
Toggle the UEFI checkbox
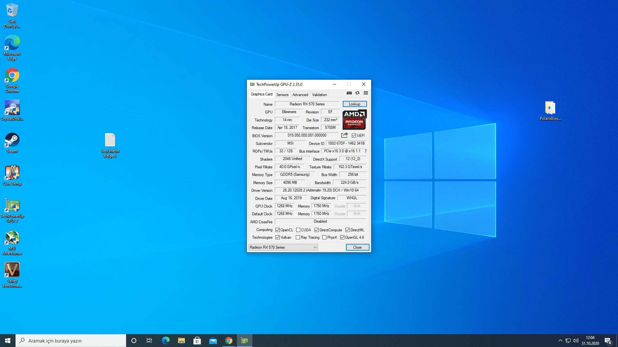354,136
